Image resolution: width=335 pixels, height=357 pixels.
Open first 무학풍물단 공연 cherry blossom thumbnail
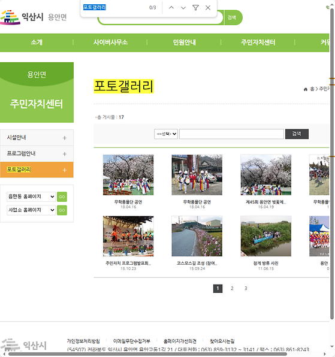click(x=128, y=175)
